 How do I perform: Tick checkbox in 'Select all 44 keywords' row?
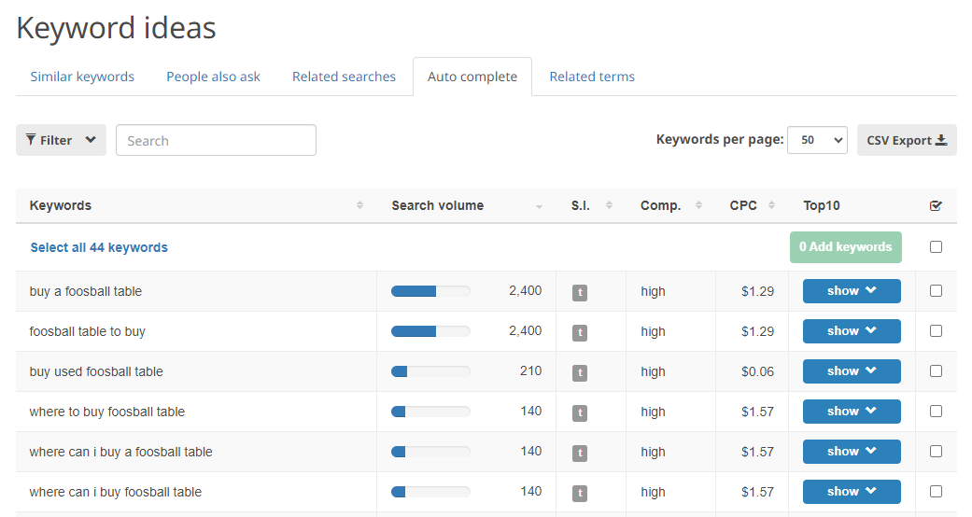point(936,247)
